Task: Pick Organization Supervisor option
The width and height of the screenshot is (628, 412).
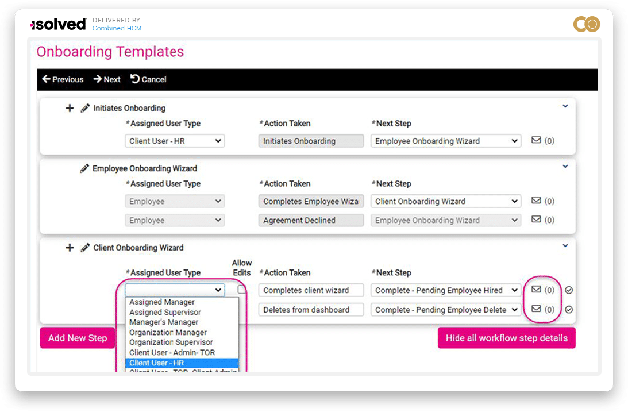Action: [182, 342]
